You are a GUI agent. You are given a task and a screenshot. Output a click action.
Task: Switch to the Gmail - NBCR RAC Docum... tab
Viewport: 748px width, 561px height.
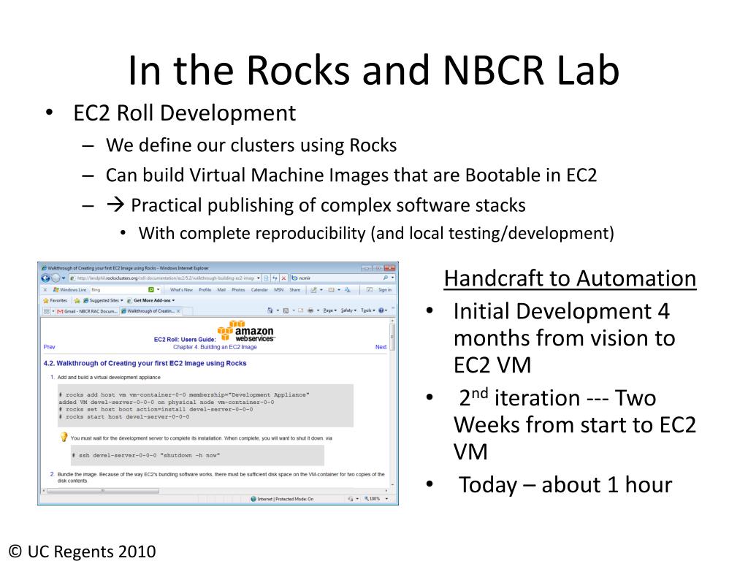click(x=86, y=311)
